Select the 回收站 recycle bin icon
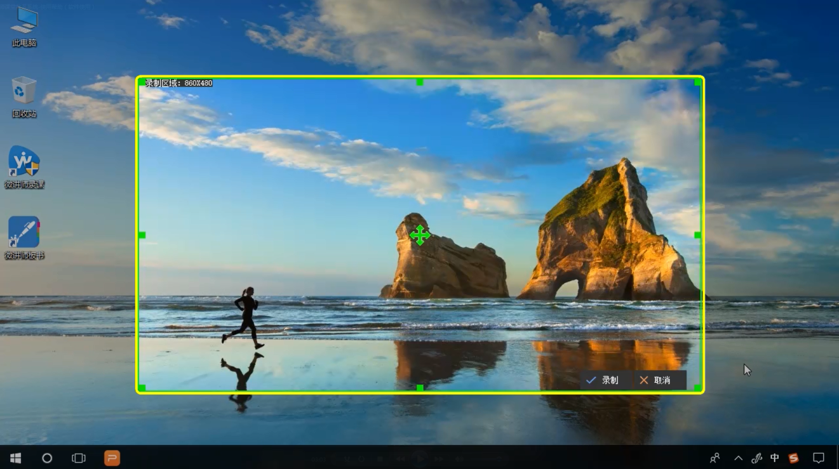839x469 pixels. 24,97
